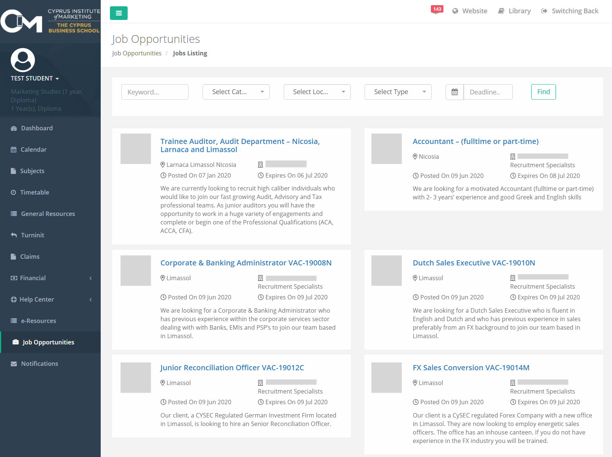Click the Website globe icon
Viewport: 612px width, 457px height.
pyautogui.click(x=455, y=11)
